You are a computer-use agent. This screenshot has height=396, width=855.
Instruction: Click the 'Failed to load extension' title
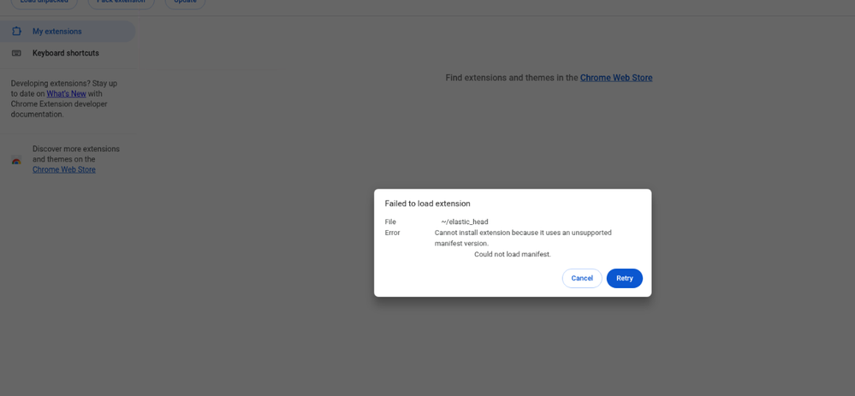427,204
